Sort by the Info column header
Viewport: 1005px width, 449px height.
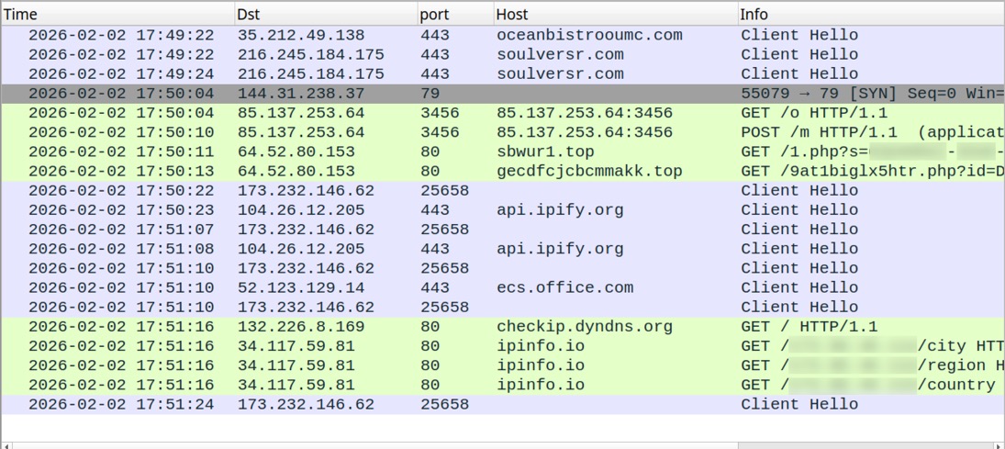863,14
